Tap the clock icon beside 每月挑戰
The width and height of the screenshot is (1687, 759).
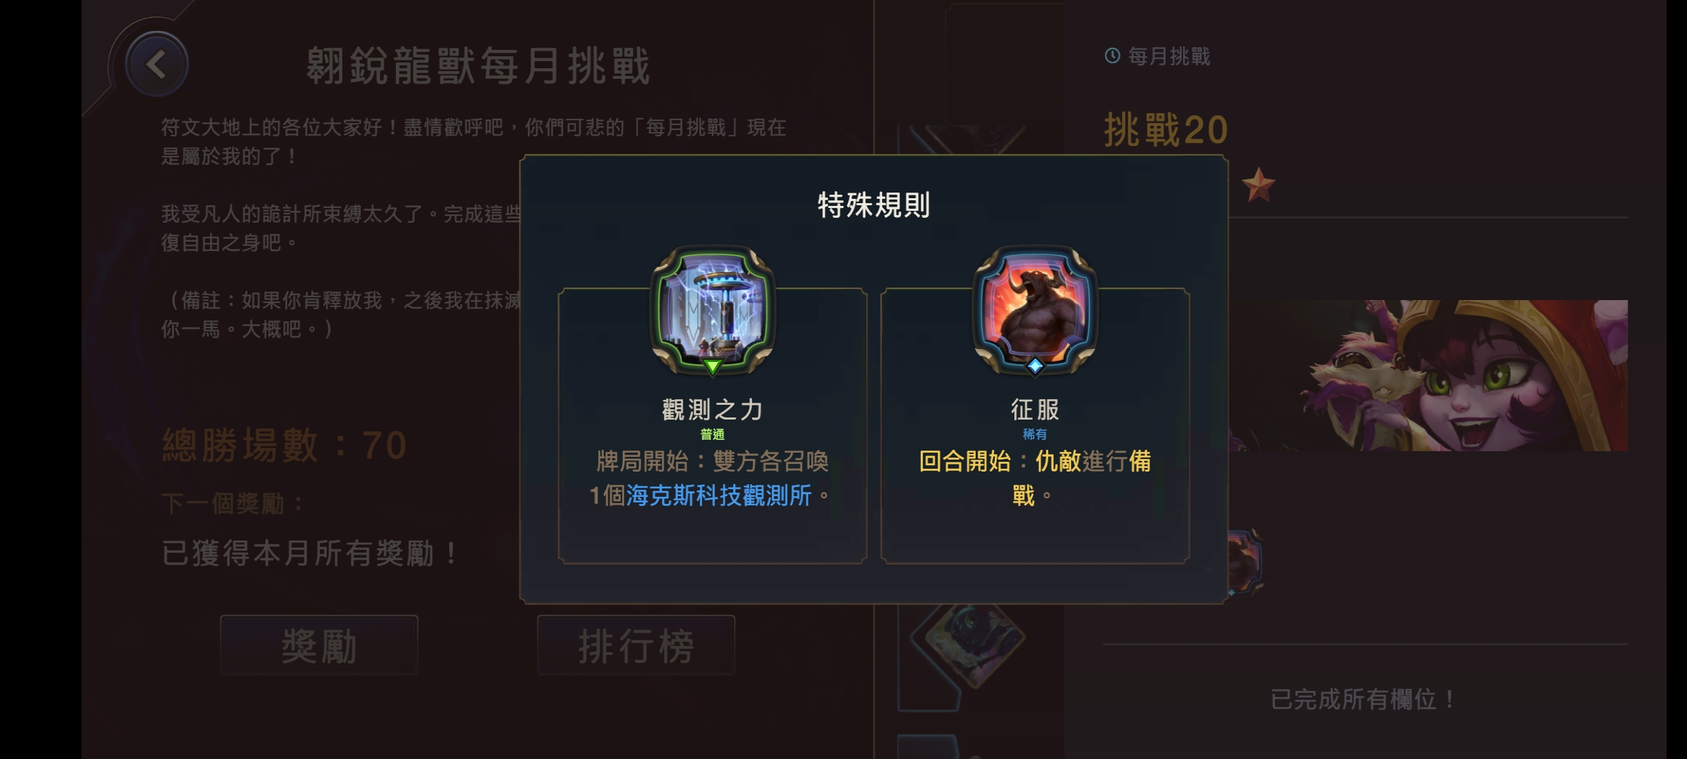coord(1112,56)
